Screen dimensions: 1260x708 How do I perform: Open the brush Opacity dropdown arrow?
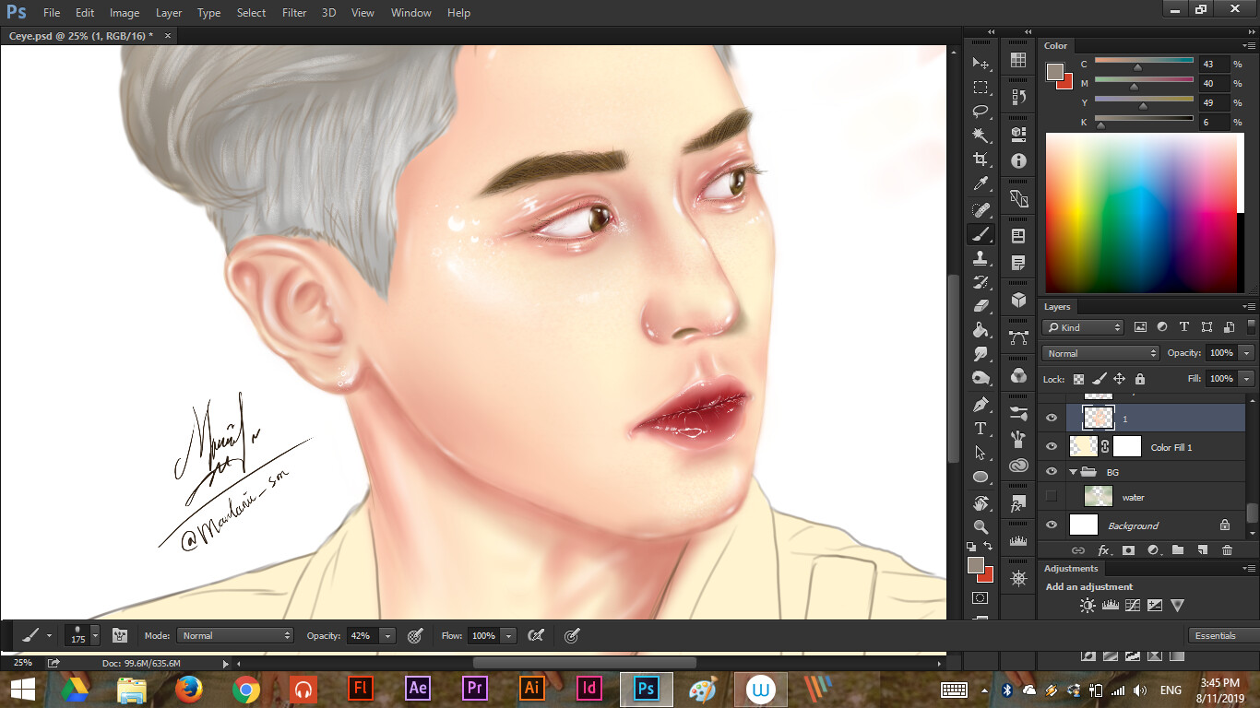point(387,635)
